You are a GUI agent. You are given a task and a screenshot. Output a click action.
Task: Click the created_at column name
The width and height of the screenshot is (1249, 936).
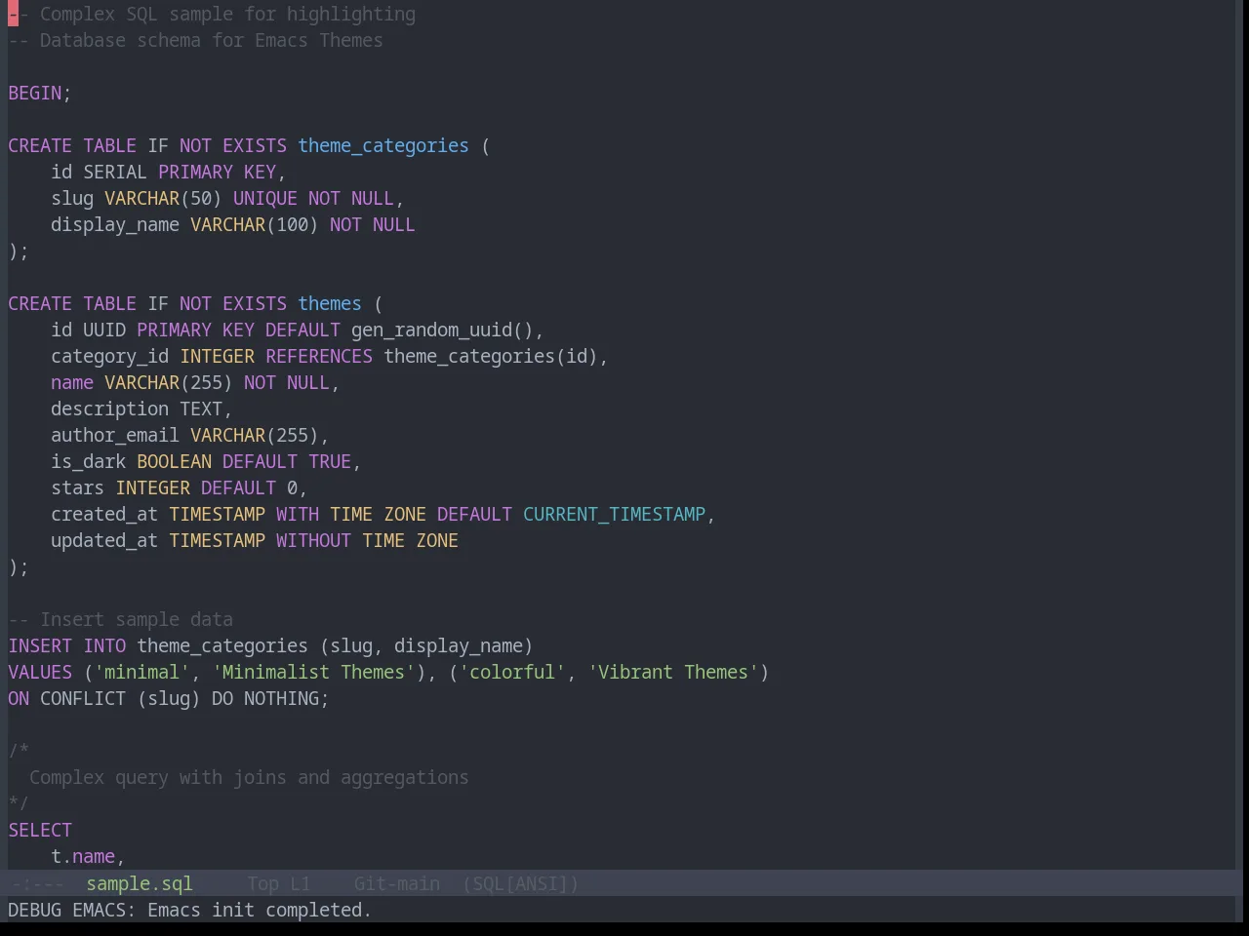tap(104, 514)
